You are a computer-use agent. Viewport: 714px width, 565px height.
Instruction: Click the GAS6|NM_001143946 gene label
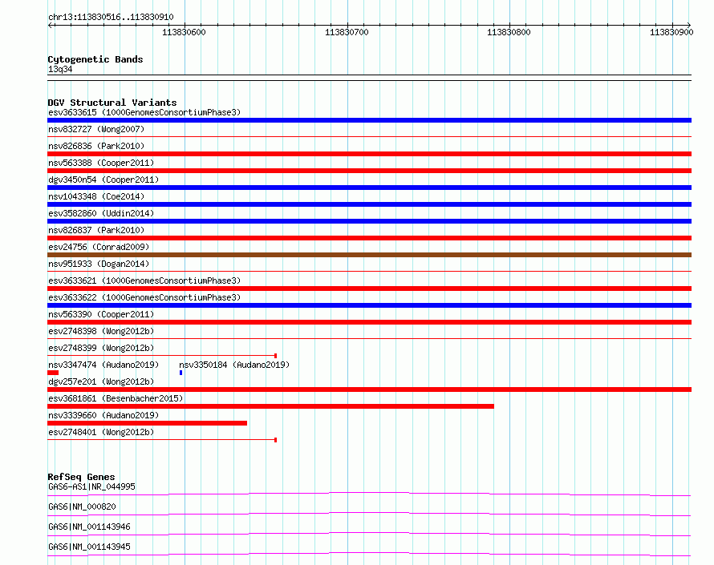[x=89, y=527]
